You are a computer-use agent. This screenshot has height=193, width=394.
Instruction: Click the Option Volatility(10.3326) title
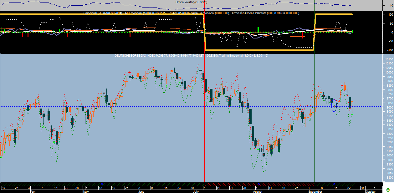[191, 2]
